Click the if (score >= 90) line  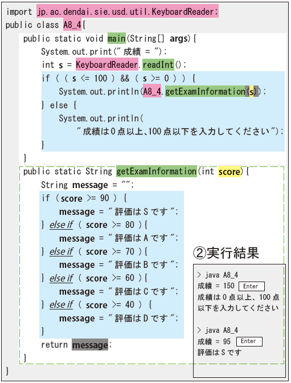[84, 198]
